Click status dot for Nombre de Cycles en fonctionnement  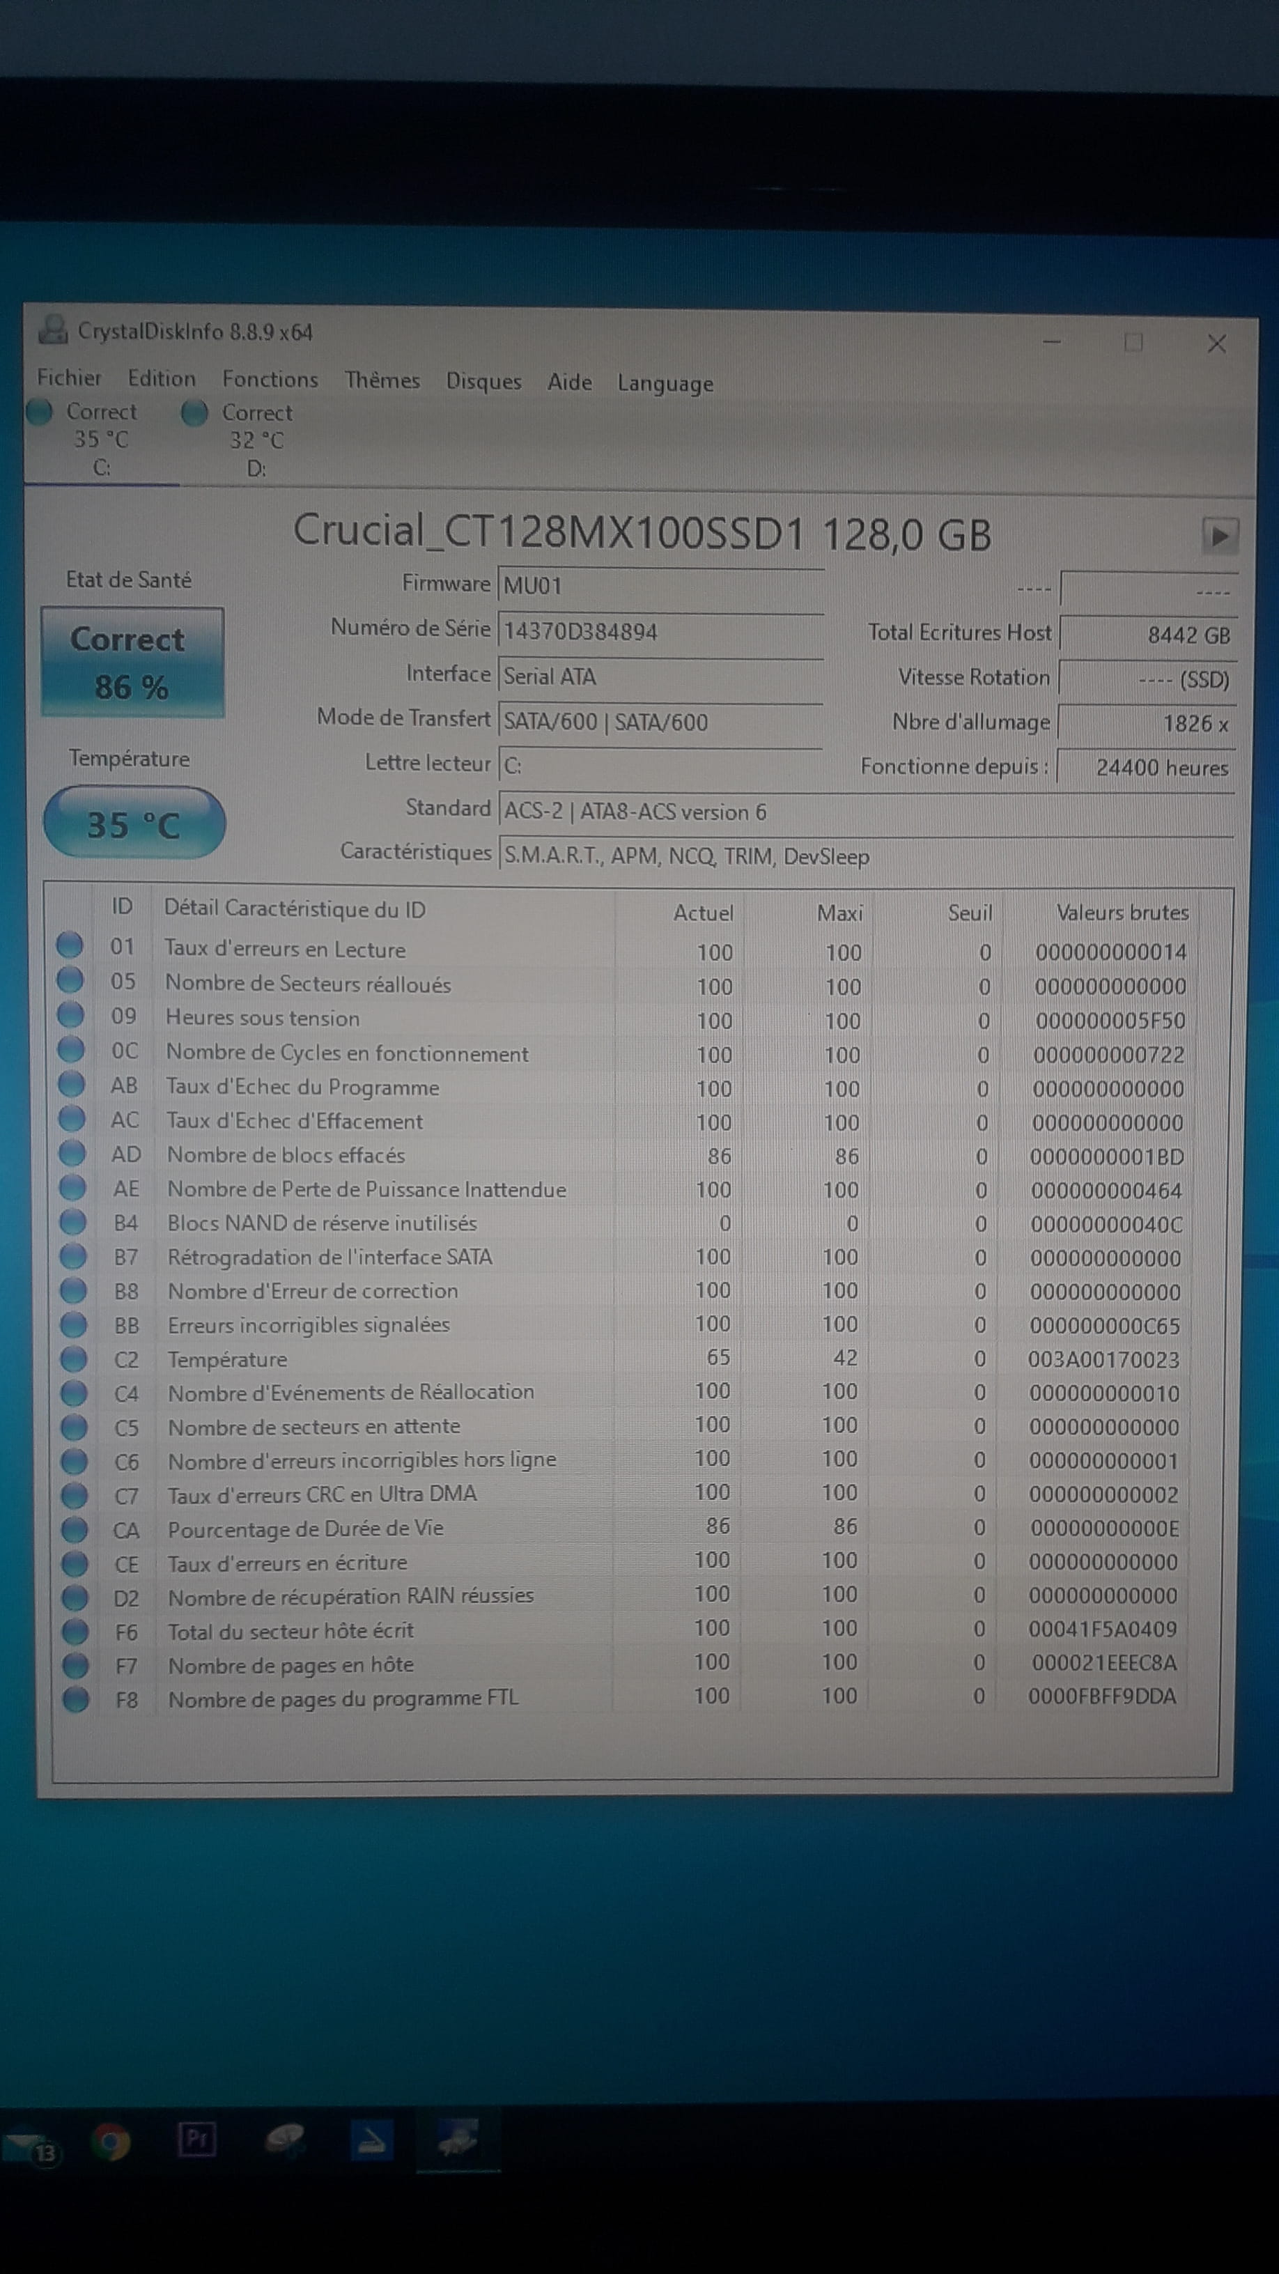[x=70, y=1049]
